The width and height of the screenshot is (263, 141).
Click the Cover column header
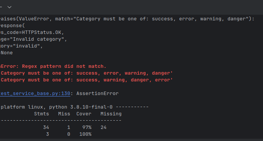pyautogui.click(x=84, y=114)
